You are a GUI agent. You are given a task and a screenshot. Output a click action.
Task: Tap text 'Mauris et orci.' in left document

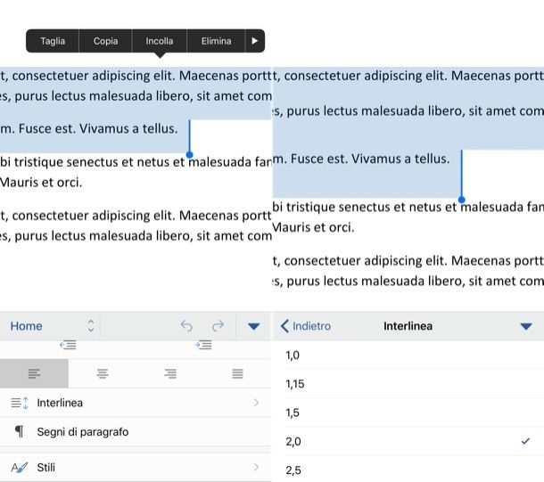[x=41, y=183]
